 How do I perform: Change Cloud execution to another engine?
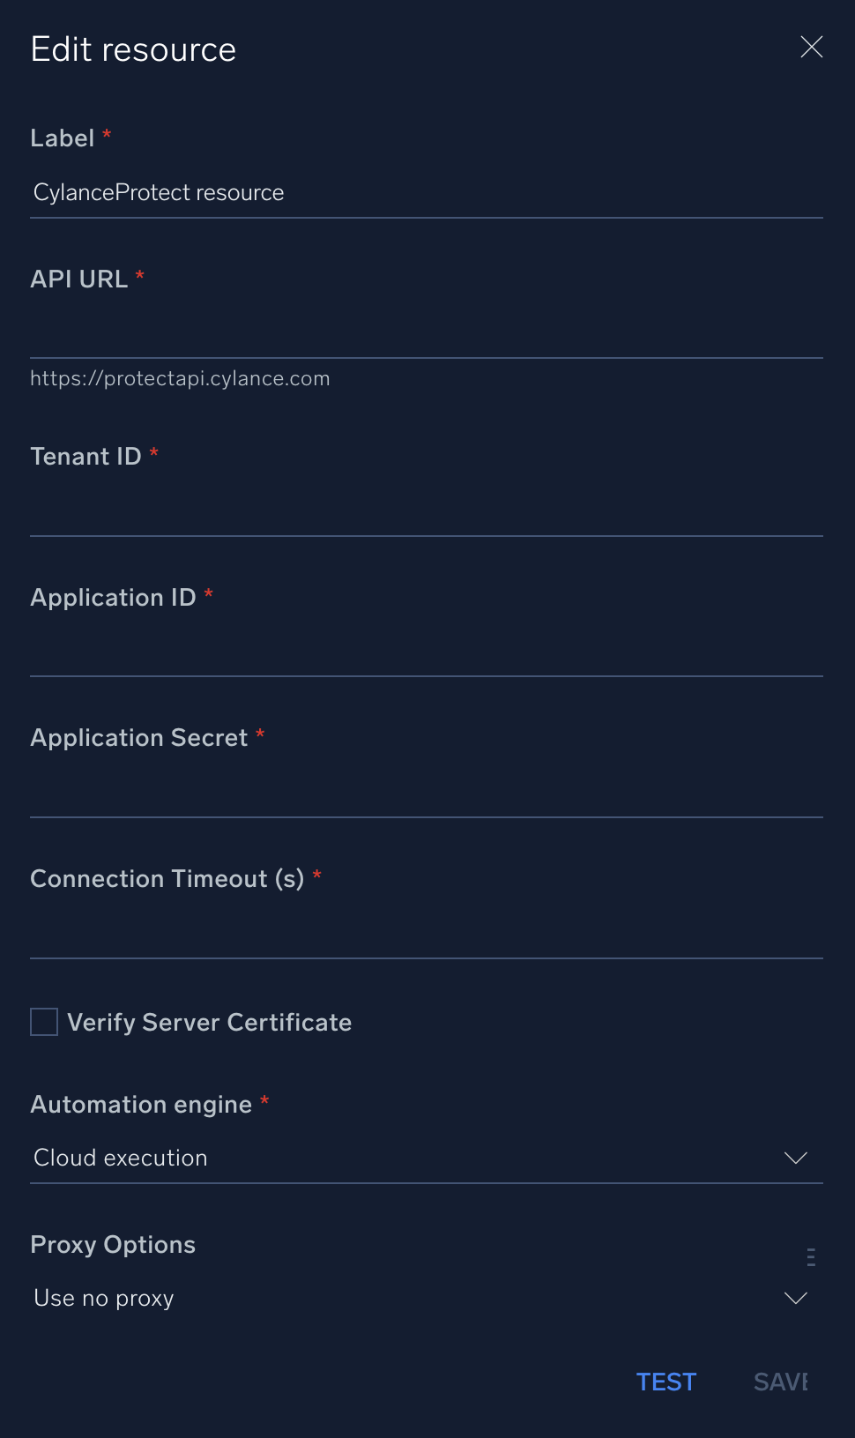(x=427, y=1158)
